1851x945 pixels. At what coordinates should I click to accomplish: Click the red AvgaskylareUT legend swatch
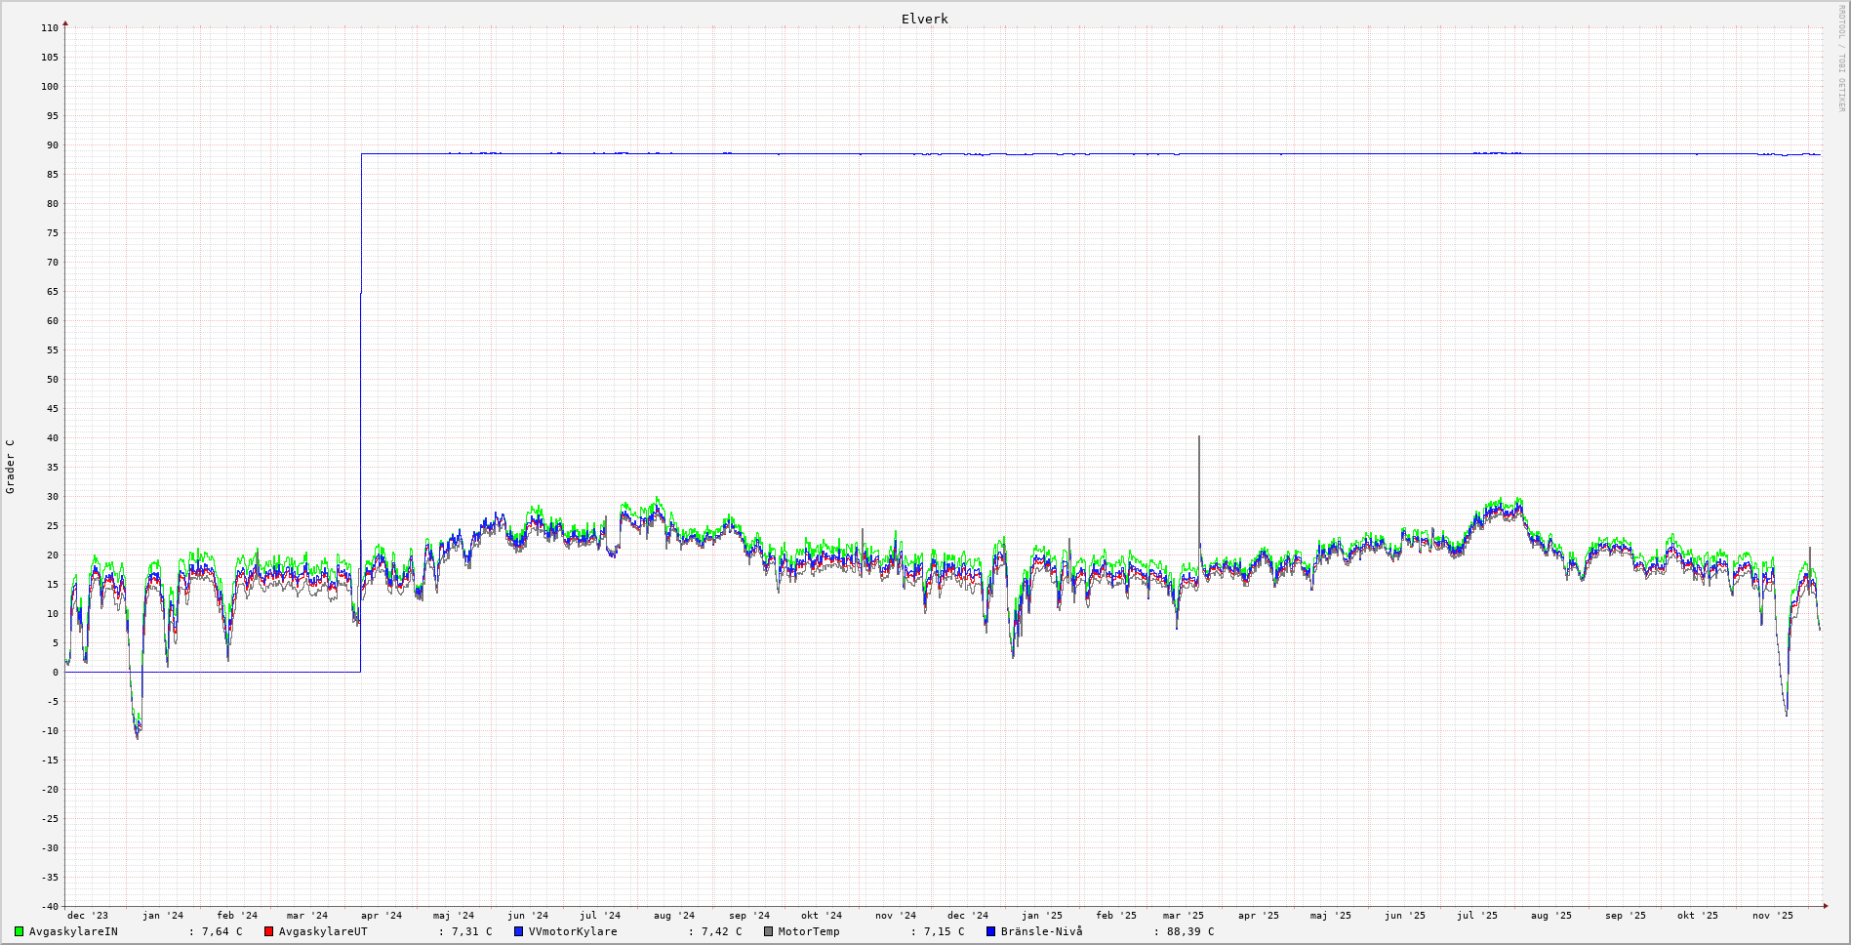[268, 931]
